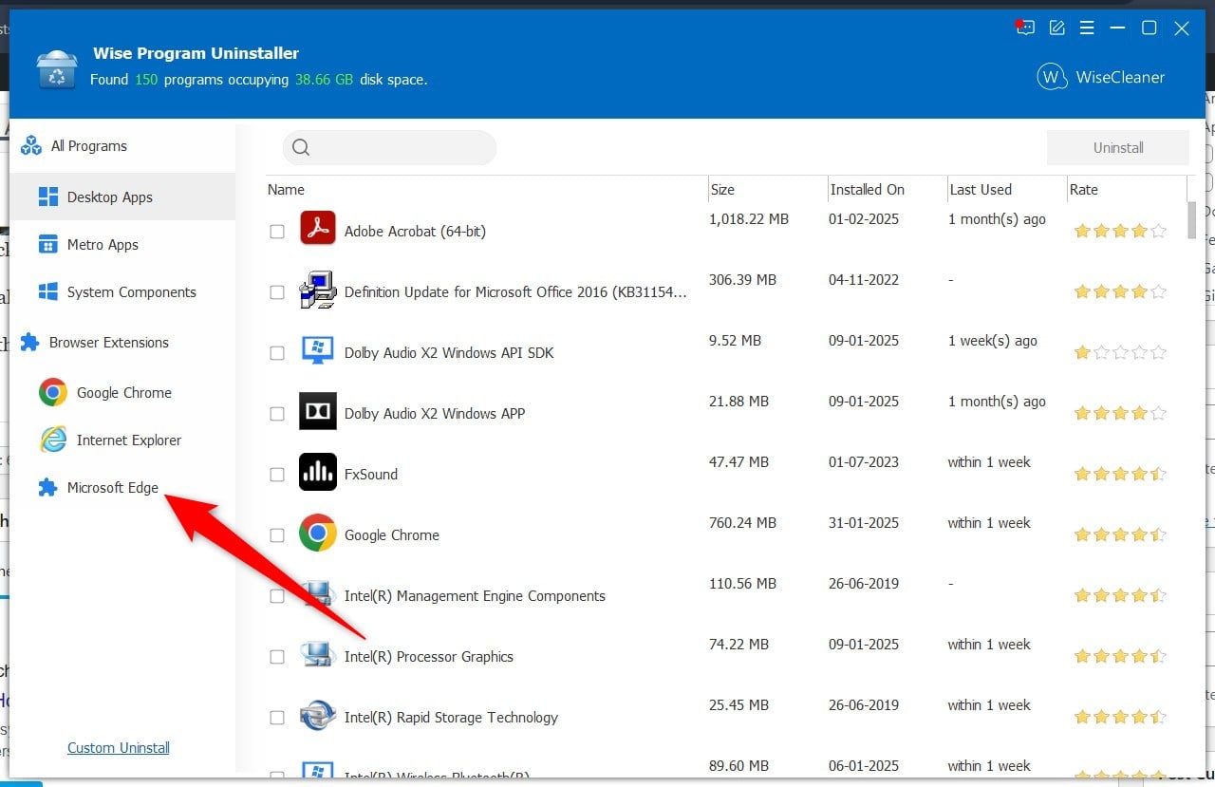This screenshot has height=787, width=1215.
Task: Click the Internet Explorer icon in sidebar
Action: point(52,440)
